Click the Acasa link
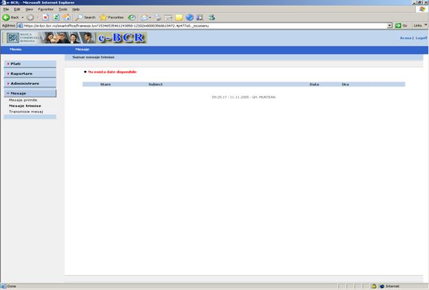The image size is (429, 290). [405, 38]
